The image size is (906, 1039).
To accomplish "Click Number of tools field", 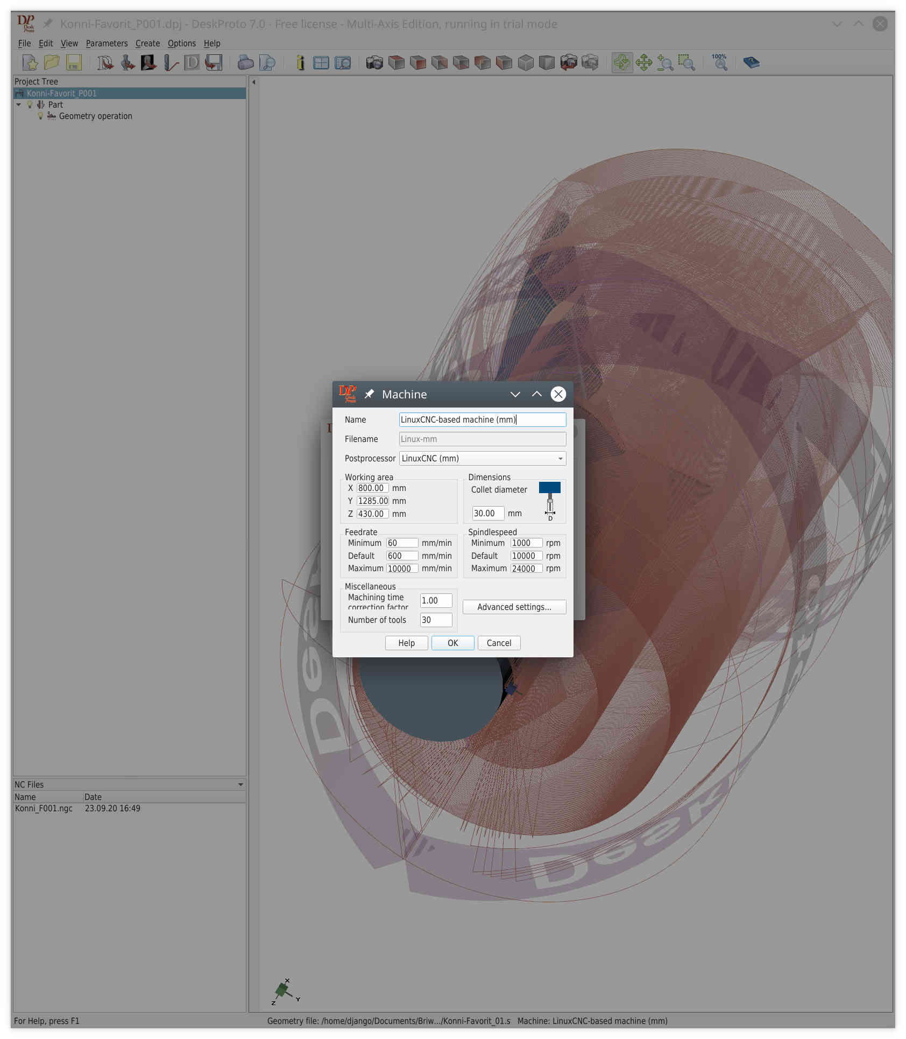I will coord(436,620).
